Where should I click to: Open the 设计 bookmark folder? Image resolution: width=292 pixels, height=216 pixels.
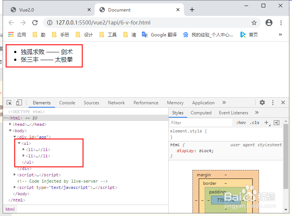tap(84, 35)
